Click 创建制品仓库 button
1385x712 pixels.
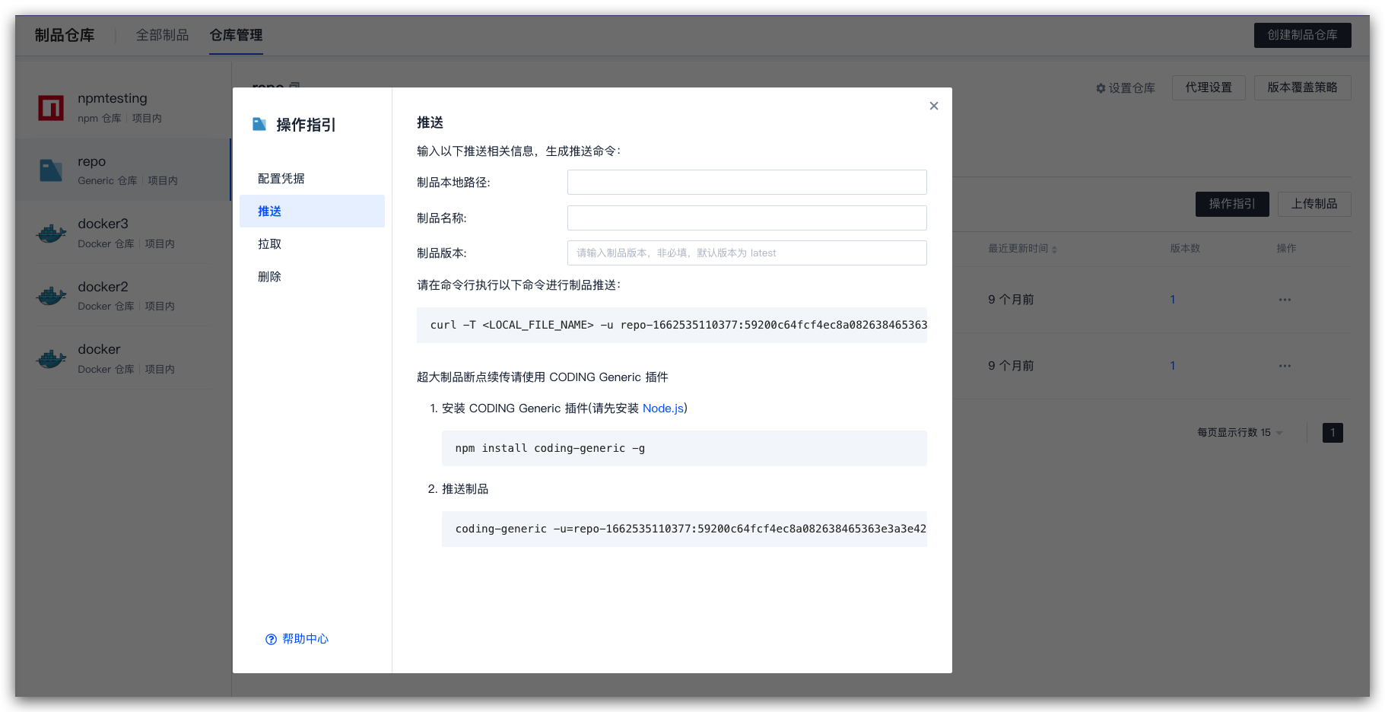(1302, 35)
